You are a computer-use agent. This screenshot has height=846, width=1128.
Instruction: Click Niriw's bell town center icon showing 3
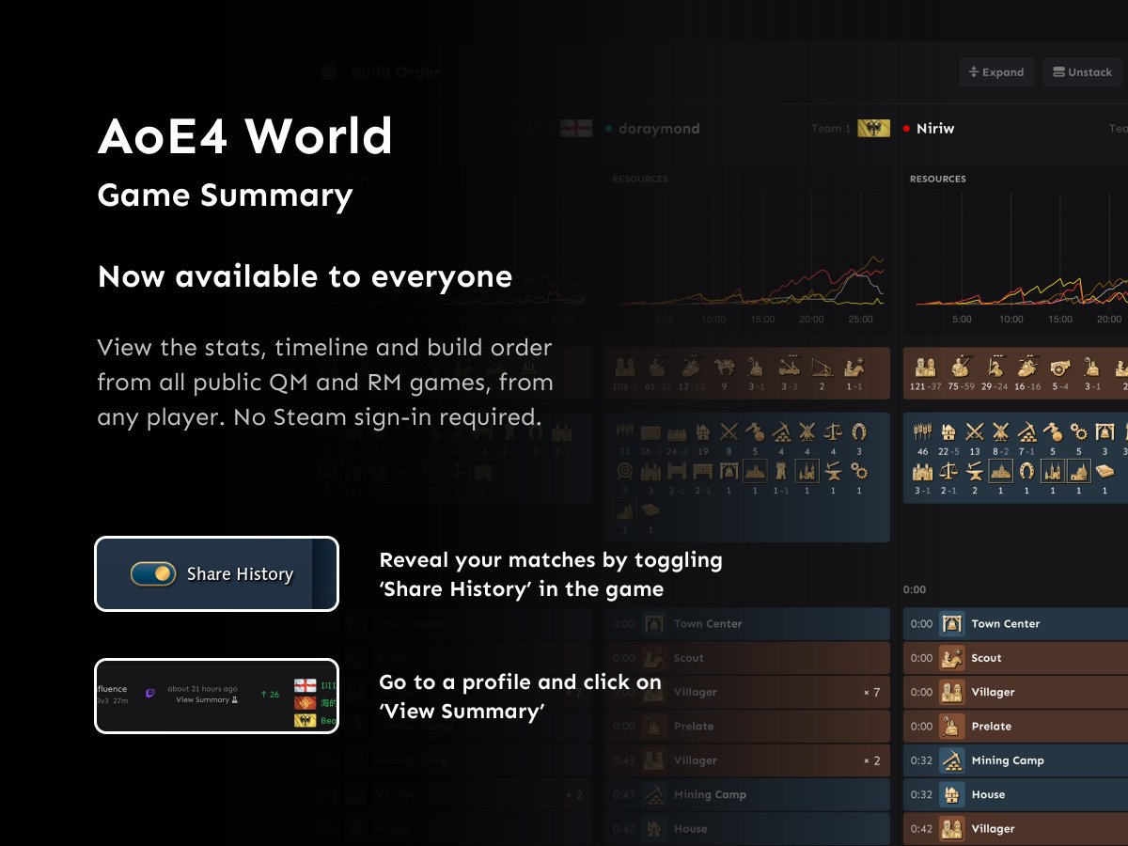point(1105,432)
